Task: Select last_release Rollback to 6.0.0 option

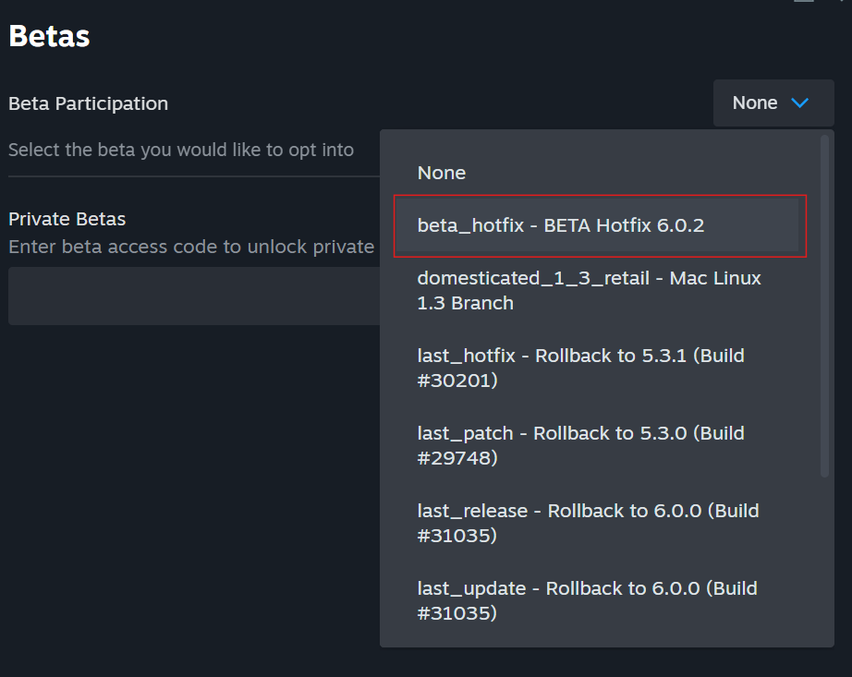Action: coord(601,524)
